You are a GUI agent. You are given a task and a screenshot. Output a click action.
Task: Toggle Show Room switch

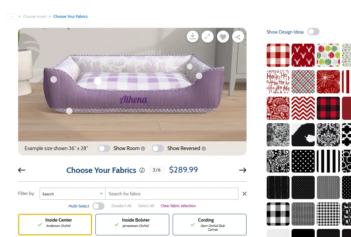click(104, 148)
